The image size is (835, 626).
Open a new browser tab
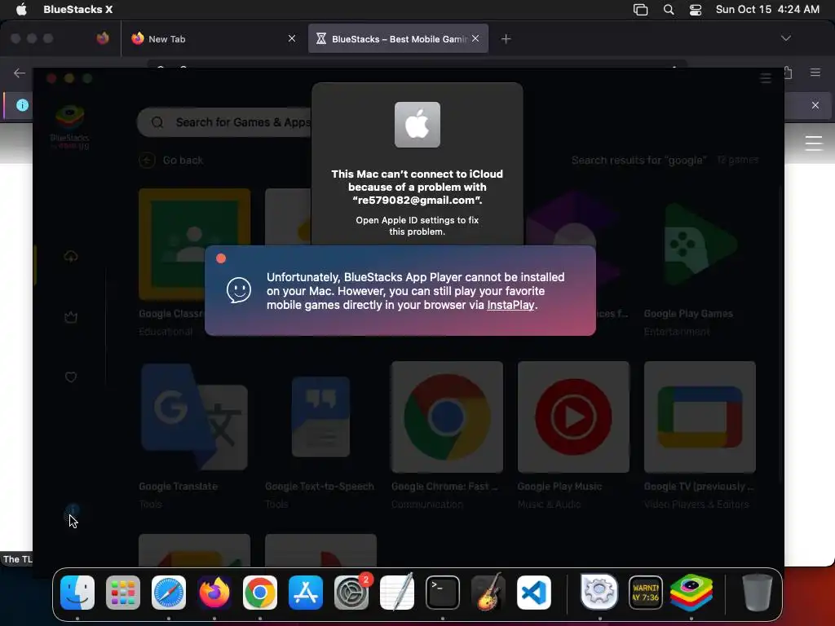(506, 39)
